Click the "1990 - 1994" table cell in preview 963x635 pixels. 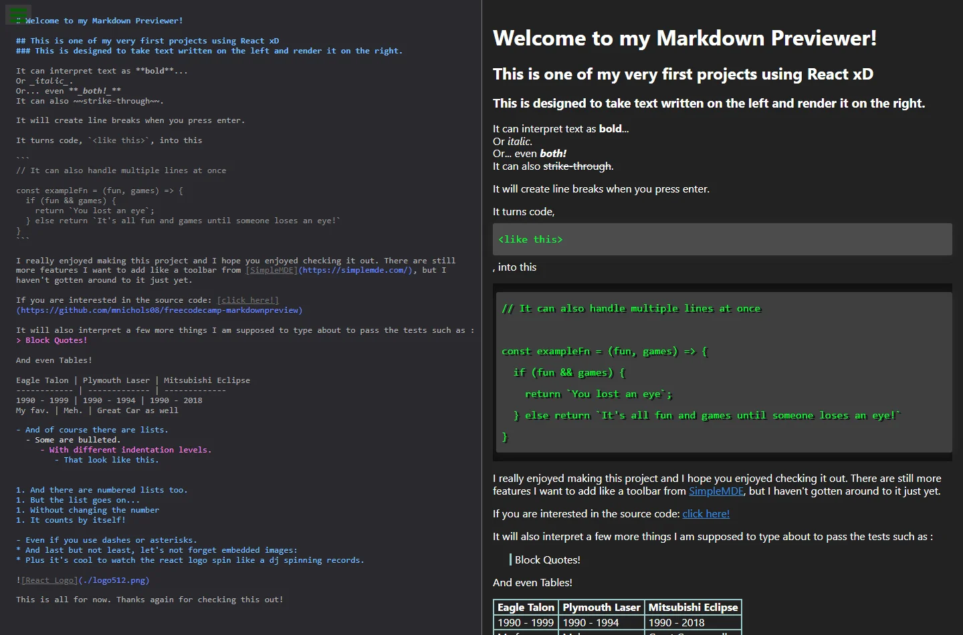point(601,623)
